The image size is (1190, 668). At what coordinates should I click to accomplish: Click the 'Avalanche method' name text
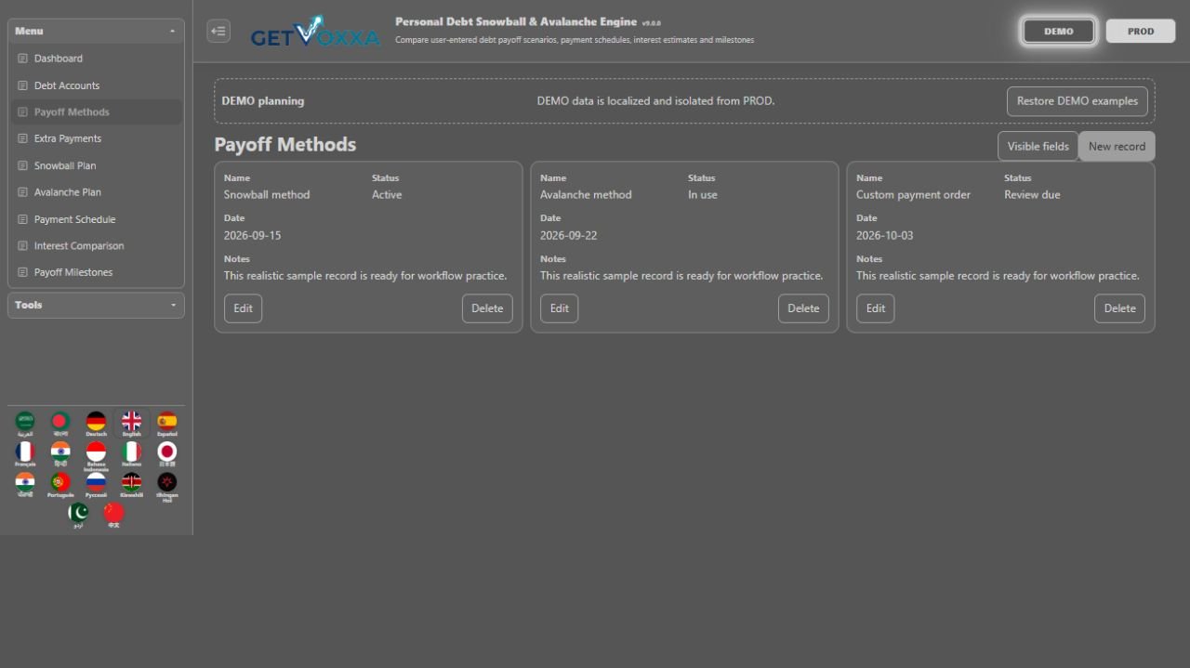[586, 195]
